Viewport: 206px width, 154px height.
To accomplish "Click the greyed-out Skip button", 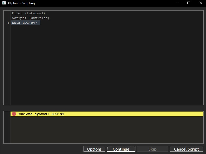I will coord(152,149).
